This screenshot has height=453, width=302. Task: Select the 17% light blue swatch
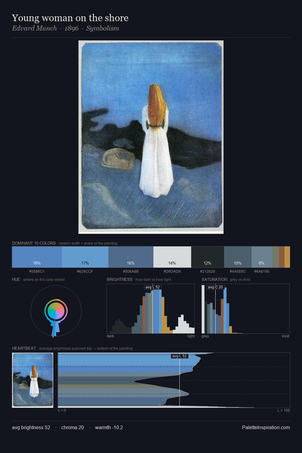(x=85, y=257)
